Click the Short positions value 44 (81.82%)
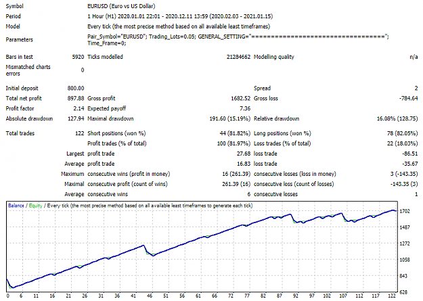Screen dimensions: 423x301 (x=235, y=133)
